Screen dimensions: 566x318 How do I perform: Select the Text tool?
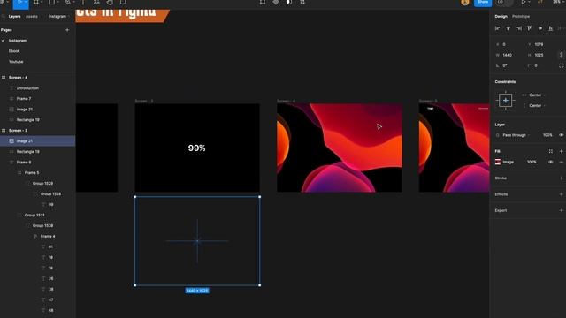point(83,3)
